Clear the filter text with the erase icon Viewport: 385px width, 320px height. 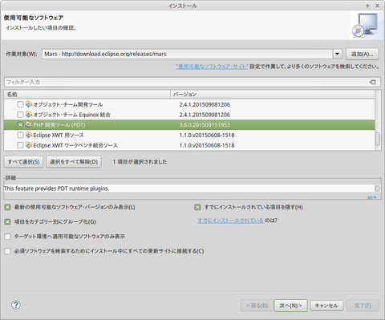tap(372, 82)
